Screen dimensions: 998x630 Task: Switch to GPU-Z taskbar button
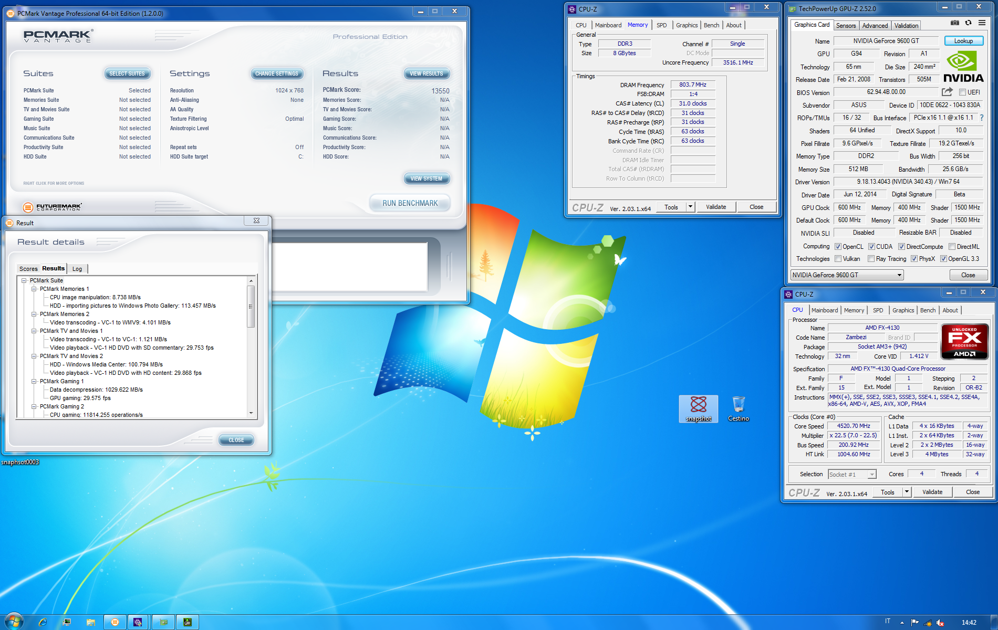(163, 622)
